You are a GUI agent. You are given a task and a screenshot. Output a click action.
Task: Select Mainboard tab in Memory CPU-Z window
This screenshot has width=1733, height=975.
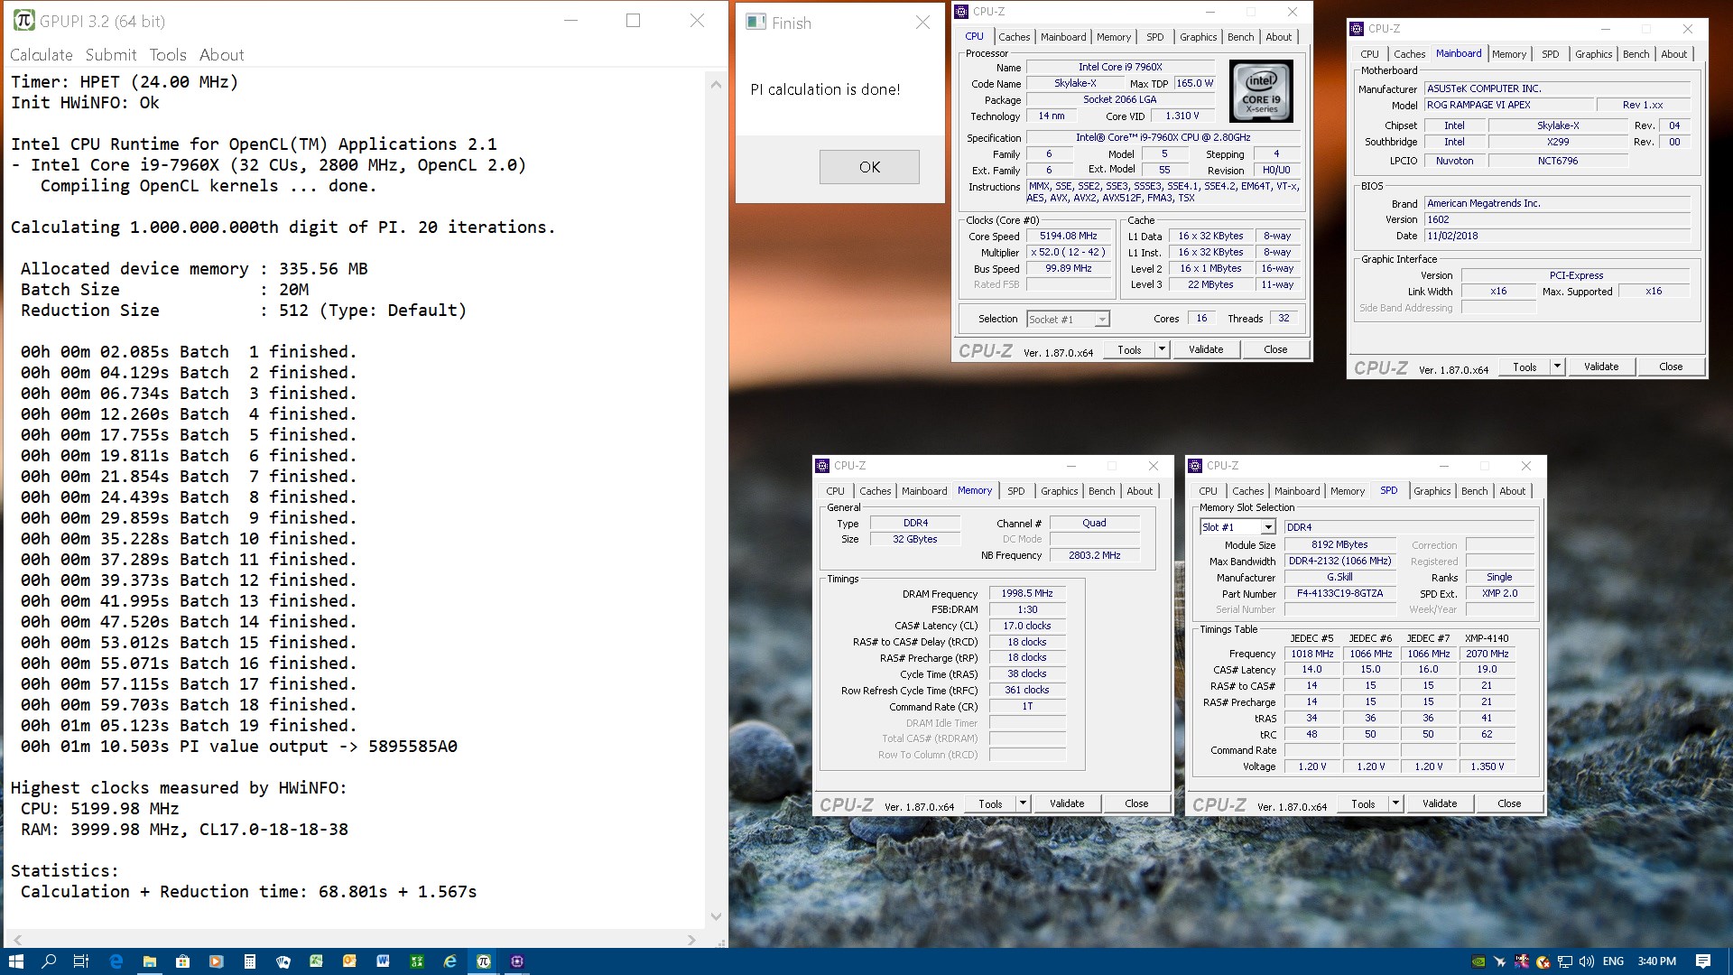click(924, 491)
